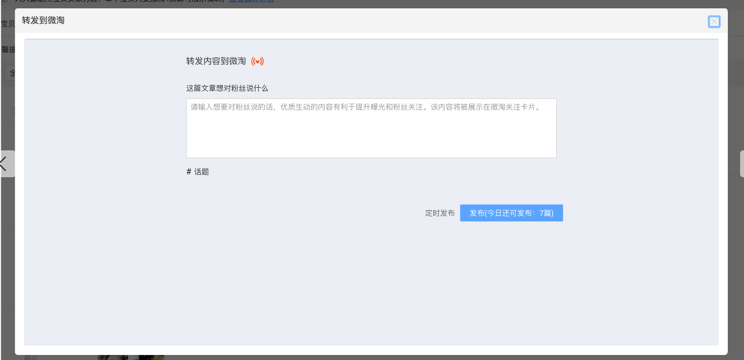Open the blue underlined link behind dialog top
This screenshot has height=360, width=744.
pyautogui.click(x=252, y=2)
